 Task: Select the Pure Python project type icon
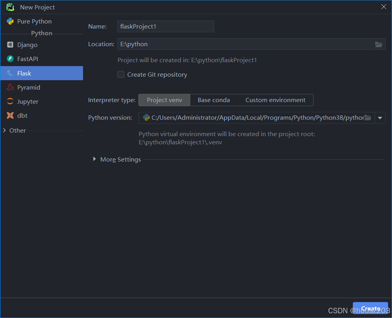click(9, 21)
